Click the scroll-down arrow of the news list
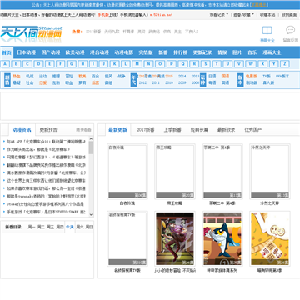The image size is (300, 300). [91, 214]
